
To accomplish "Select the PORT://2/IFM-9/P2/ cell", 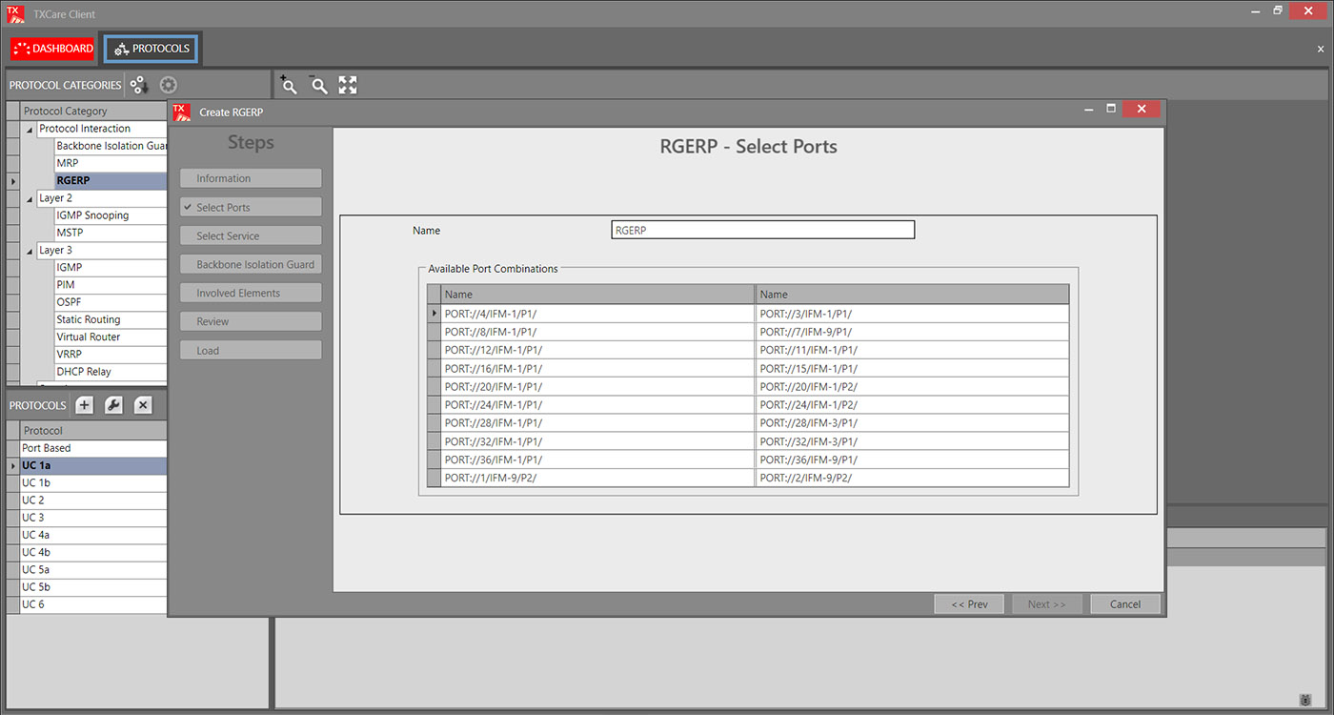I will tap(913, 478).
